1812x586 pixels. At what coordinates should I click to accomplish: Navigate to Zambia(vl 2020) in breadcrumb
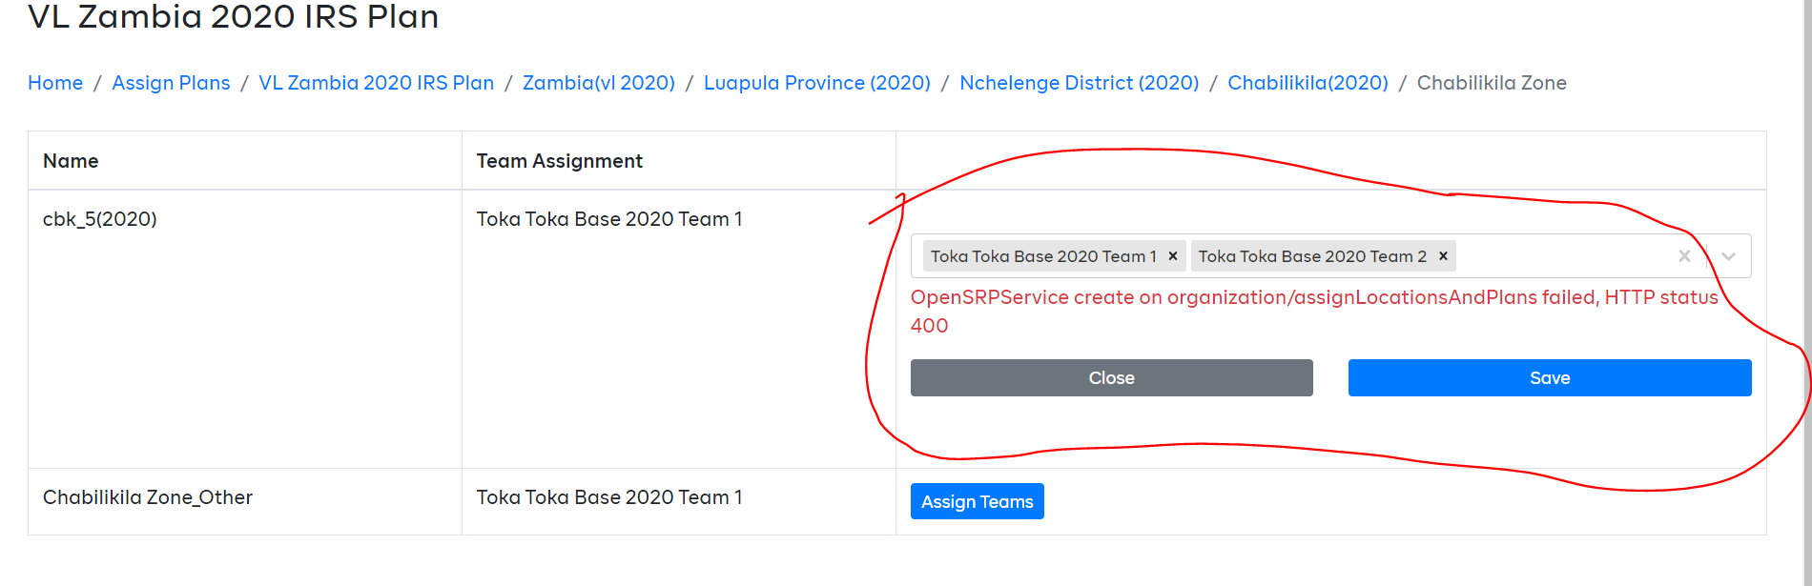[x=598, y=83]
